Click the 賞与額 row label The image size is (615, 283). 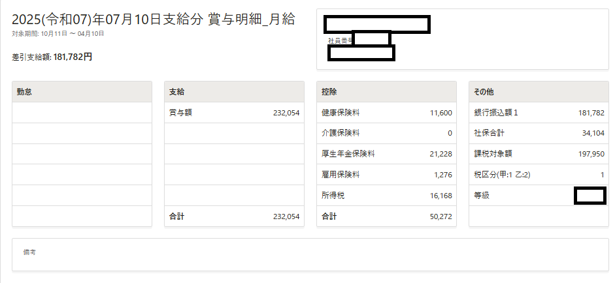pyautogui.click(x=180, y=113)
